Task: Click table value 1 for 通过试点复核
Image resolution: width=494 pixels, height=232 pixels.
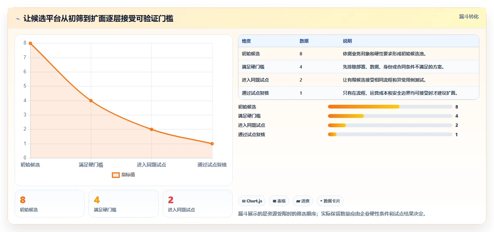Action: click(301, 93)
